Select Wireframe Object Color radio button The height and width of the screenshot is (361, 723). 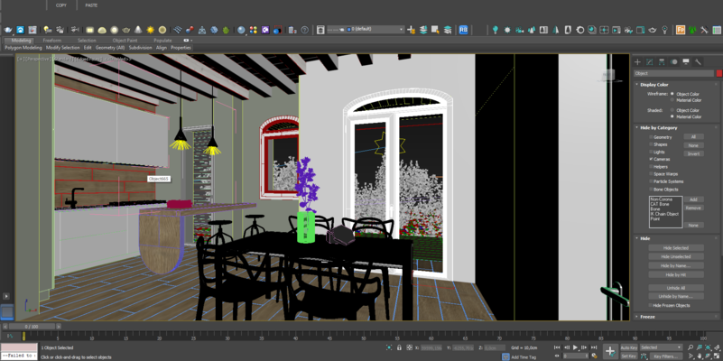672,94
